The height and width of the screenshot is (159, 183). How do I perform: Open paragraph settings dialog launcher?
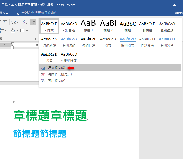(x=35, y=40)
